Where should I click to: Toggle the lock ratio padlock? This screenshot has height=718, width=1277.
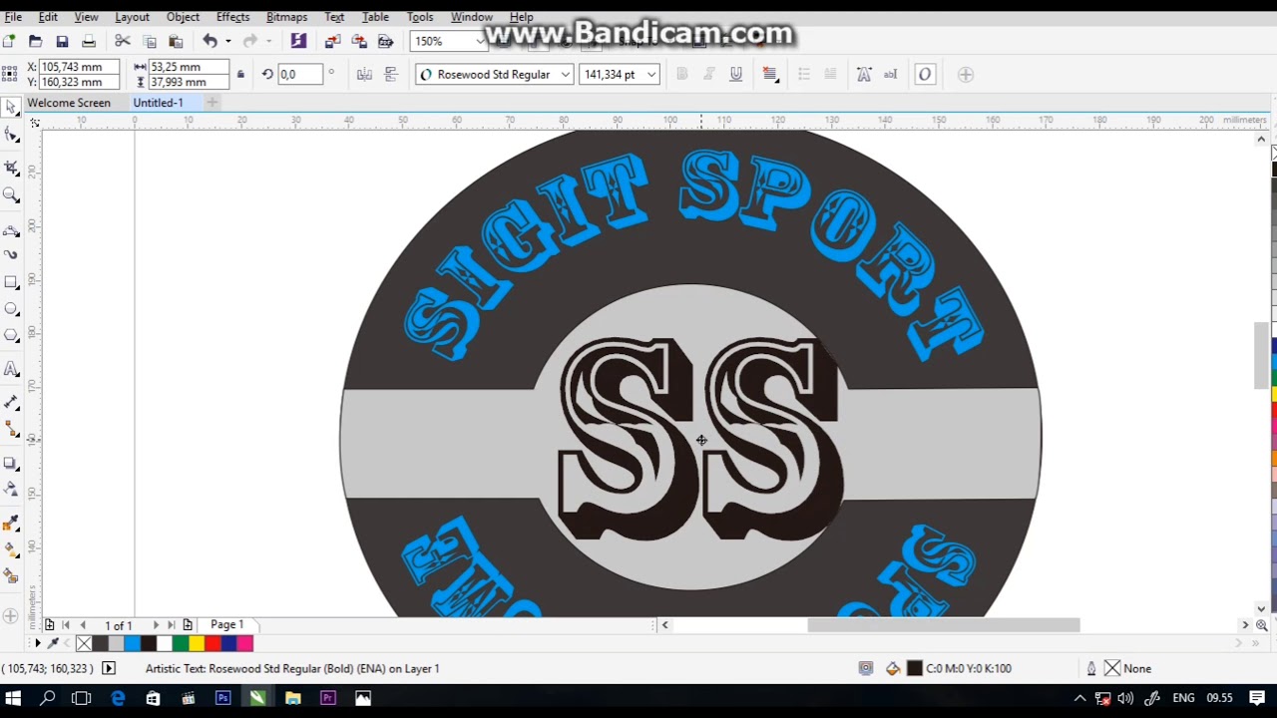click(240, 75)
